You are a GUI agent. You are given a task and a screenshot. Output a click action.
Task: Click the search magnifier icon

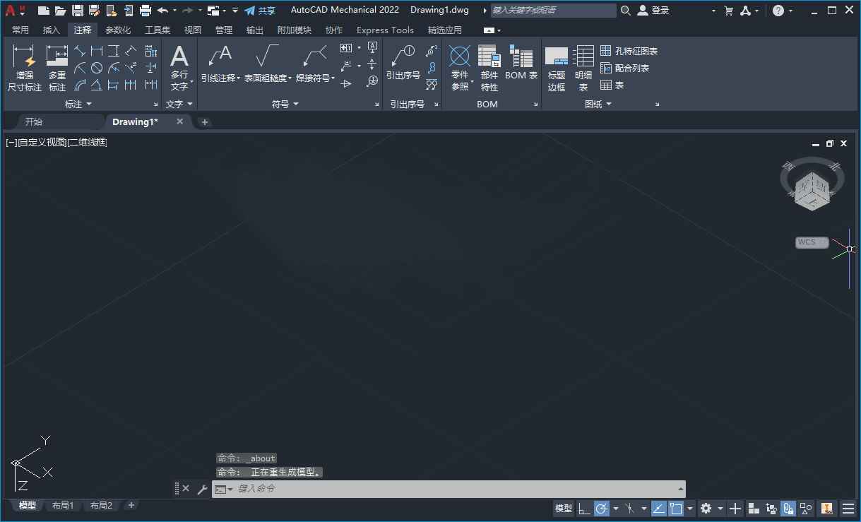pyautogui.click(x=626, y=11)
